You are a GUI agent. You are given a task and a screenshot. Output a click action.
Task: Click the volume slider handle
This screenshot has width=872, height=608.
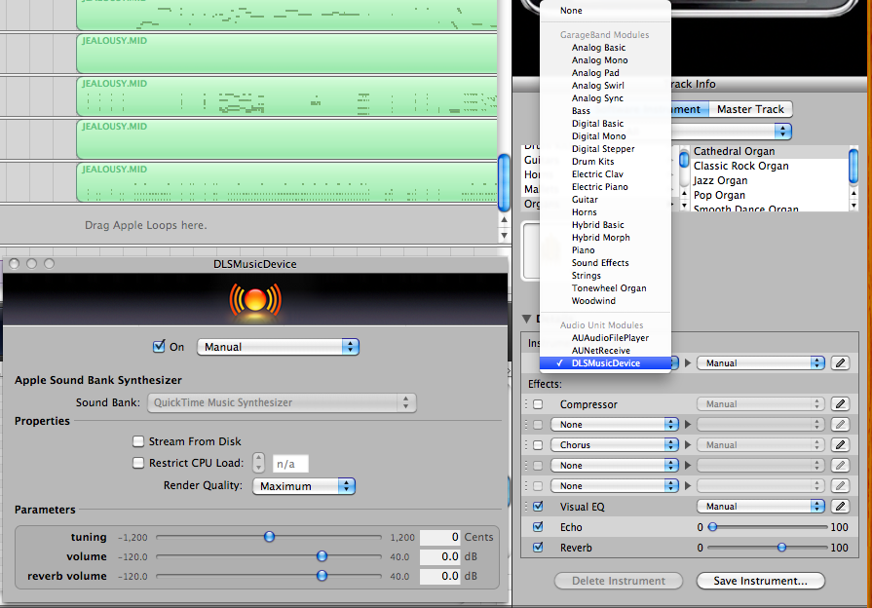(322, 556)
